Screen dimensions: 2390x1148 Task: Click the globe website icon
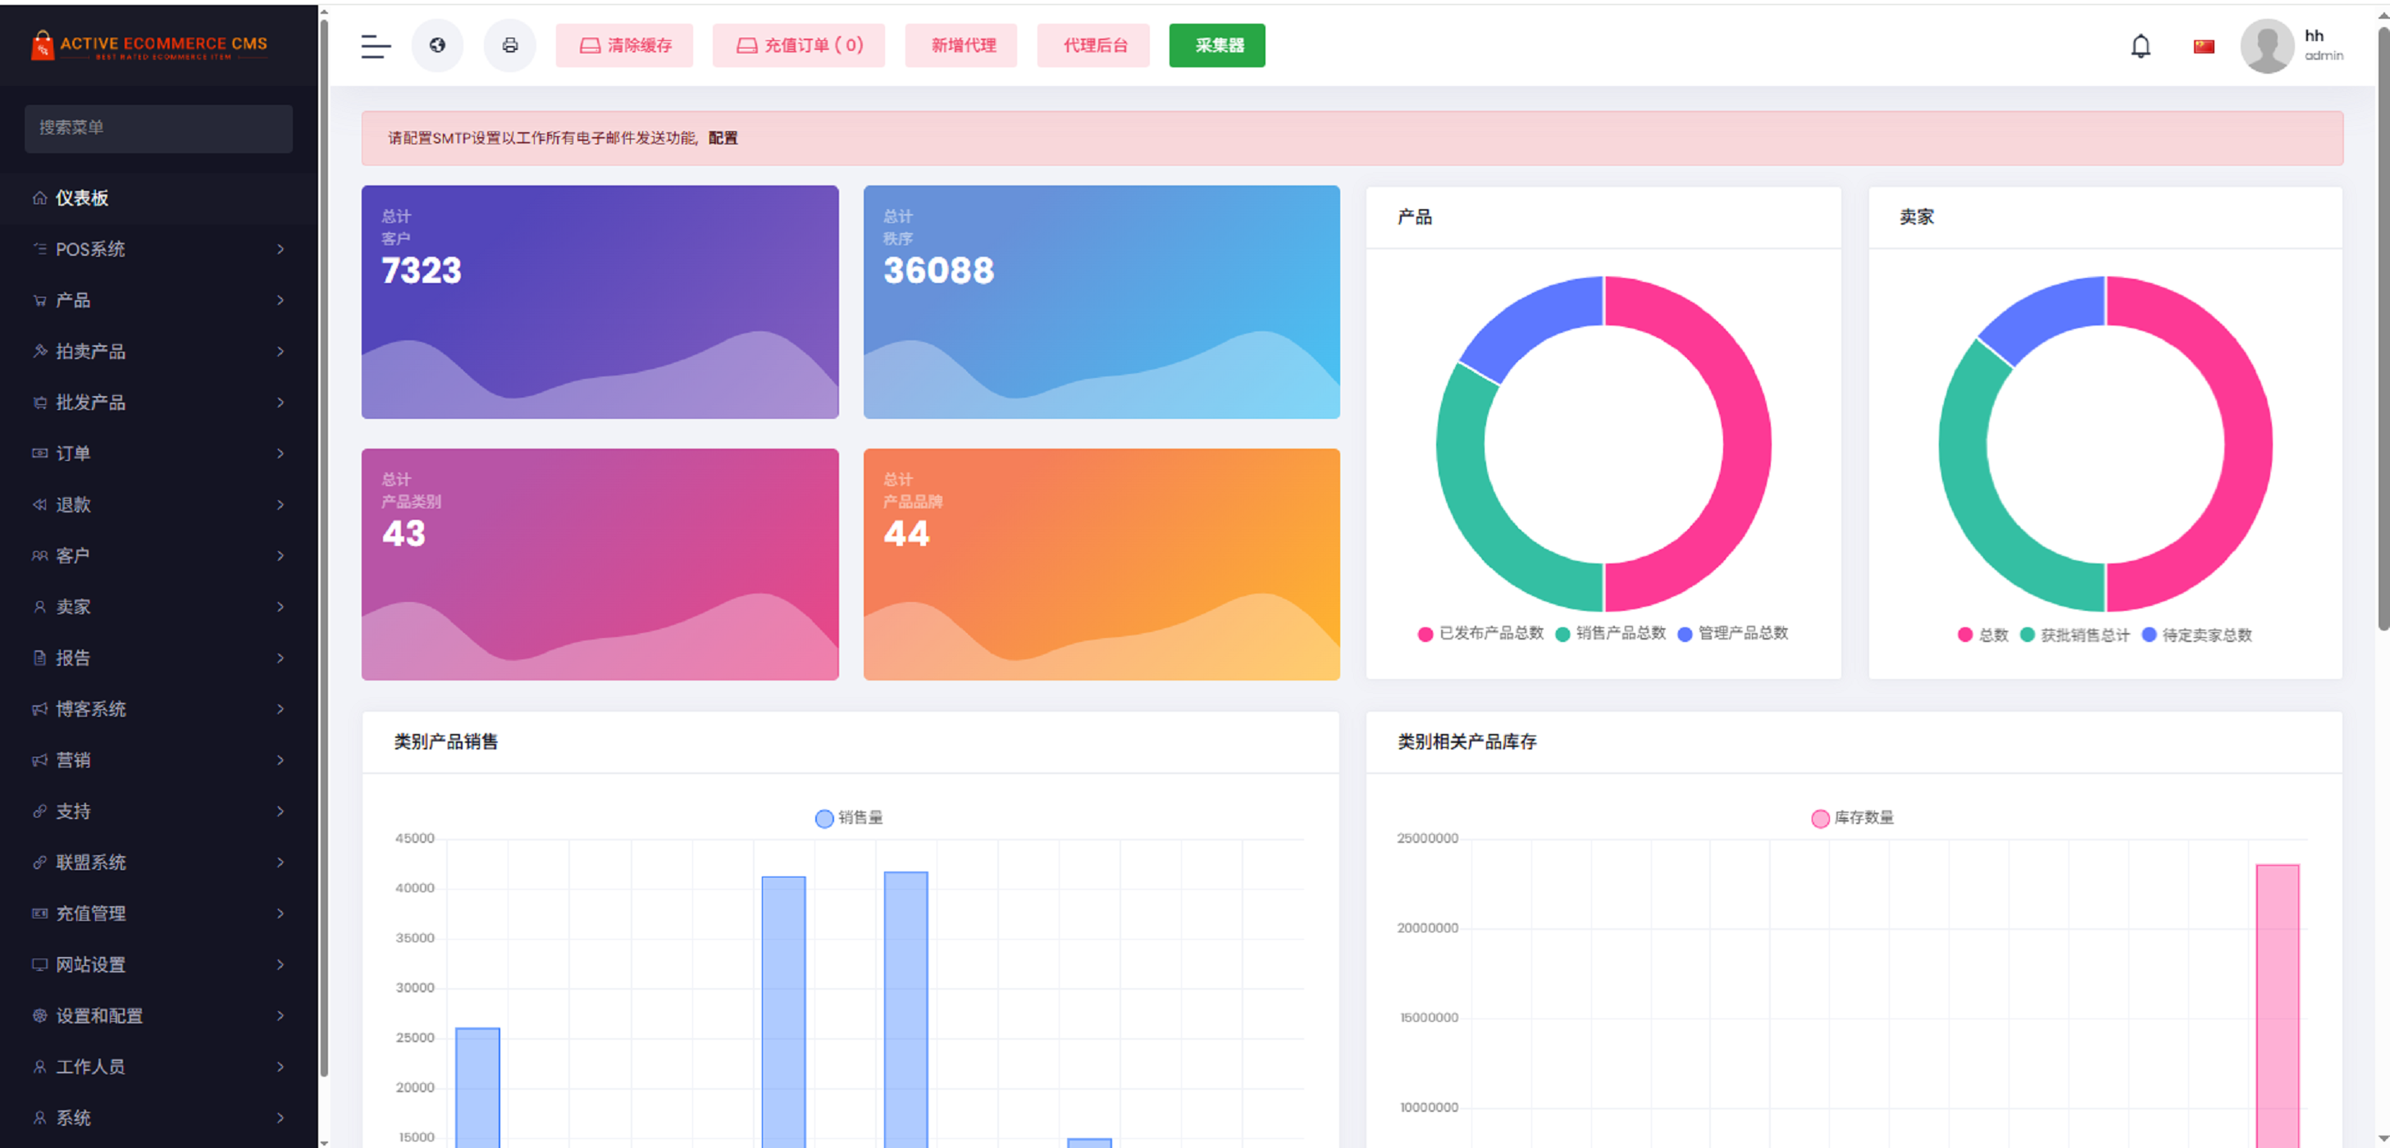tap(437, 45)
